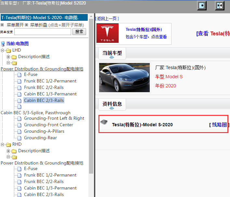Open RHD Cabin BEC 1/3-Permanent
This screenshot has height=197, width=230.
pyautogui.click(x=50, y=188)
